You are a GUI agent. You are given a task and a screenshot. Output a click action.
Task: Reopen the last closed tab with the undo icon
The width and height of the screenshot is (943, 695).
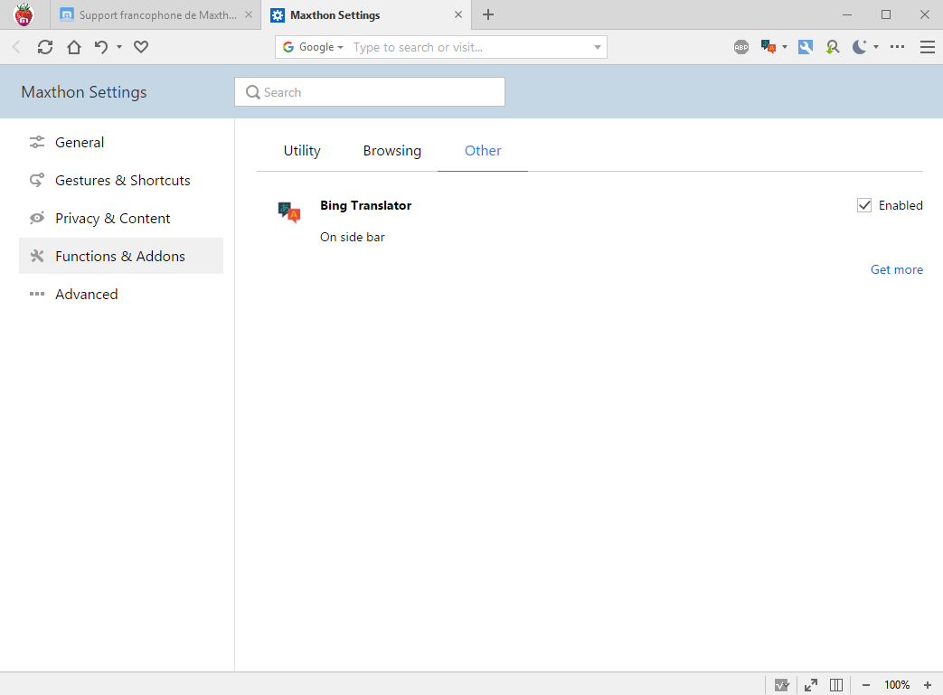coord(101,47)
